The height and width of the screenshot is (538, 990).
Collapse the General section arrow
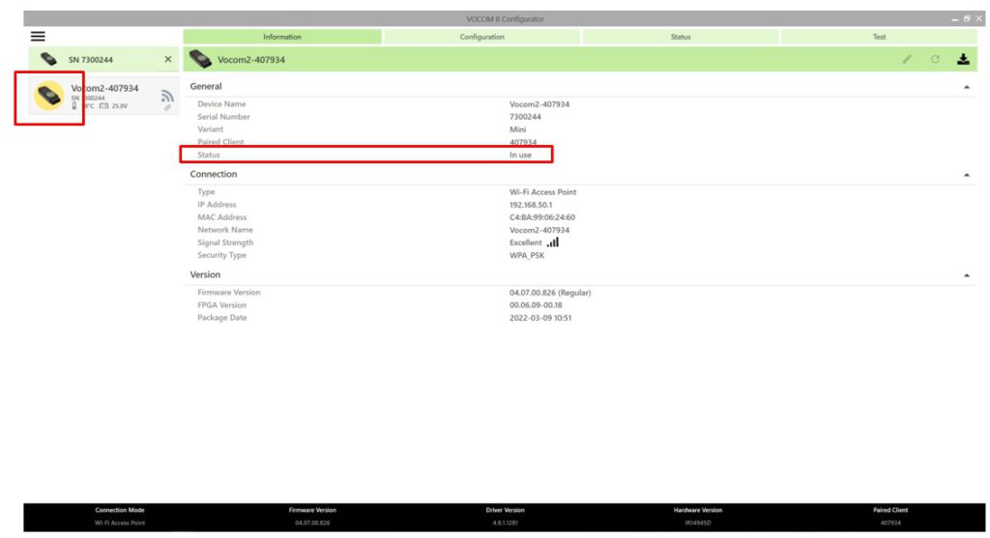967,87
